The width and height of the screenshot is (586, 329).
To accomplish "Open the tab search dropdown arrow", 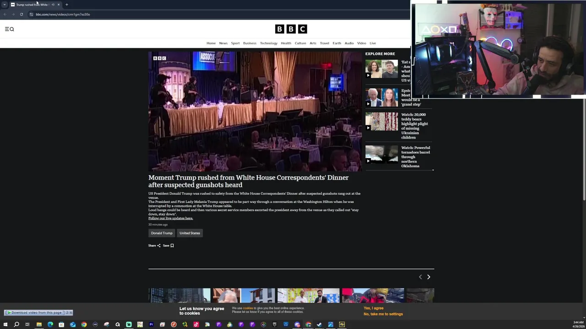I will pos(5,5).
